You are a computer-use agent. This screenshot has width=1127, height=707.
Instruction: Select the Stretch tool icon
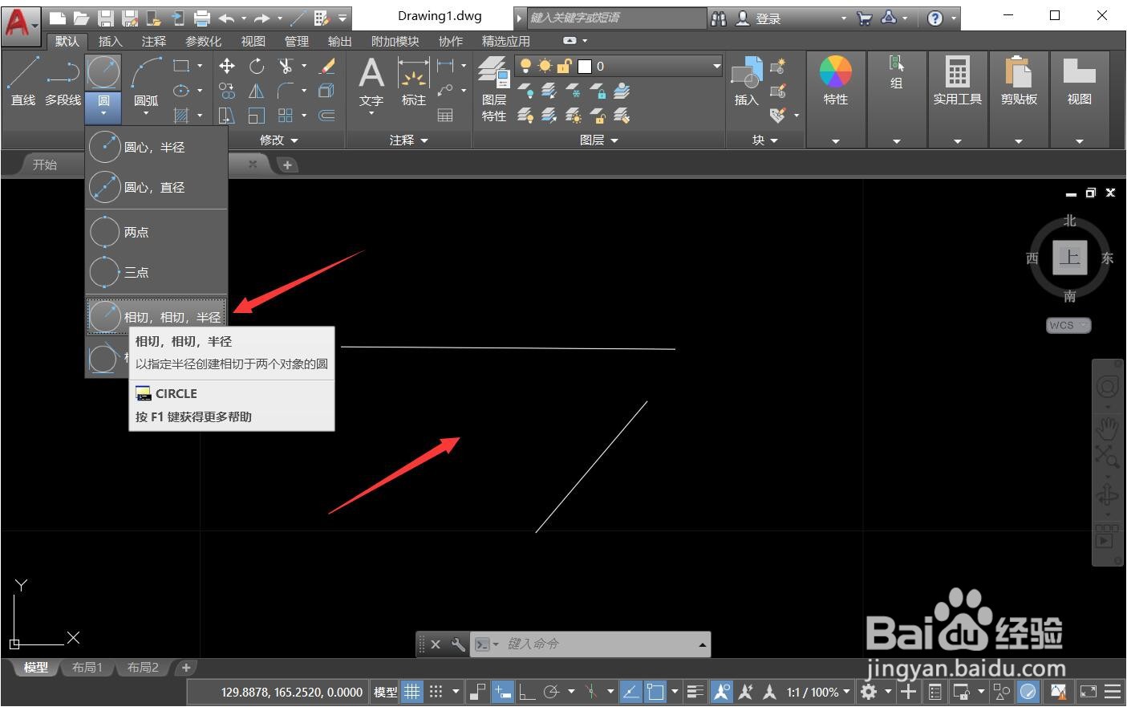click(227, 116)
